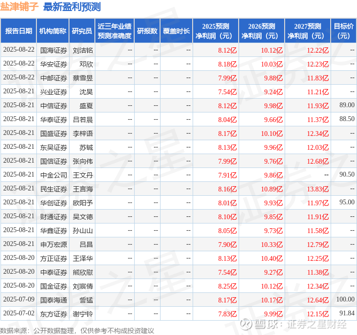The width and height of the screenshot is (357, 335).
Task: Click target price 88.50
Action: point(347,119)
